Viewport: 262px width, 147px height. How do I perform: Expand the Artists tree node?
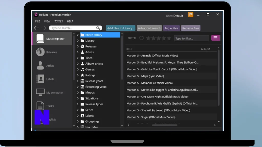[x=78, y=52]
